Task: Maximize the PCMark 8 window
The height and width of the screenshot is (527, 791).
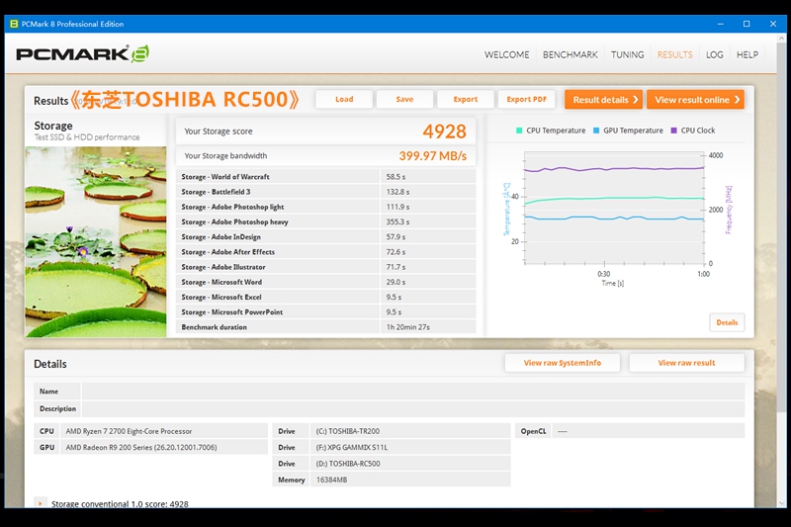Action: pyautogui.click(x=747, y=24)
